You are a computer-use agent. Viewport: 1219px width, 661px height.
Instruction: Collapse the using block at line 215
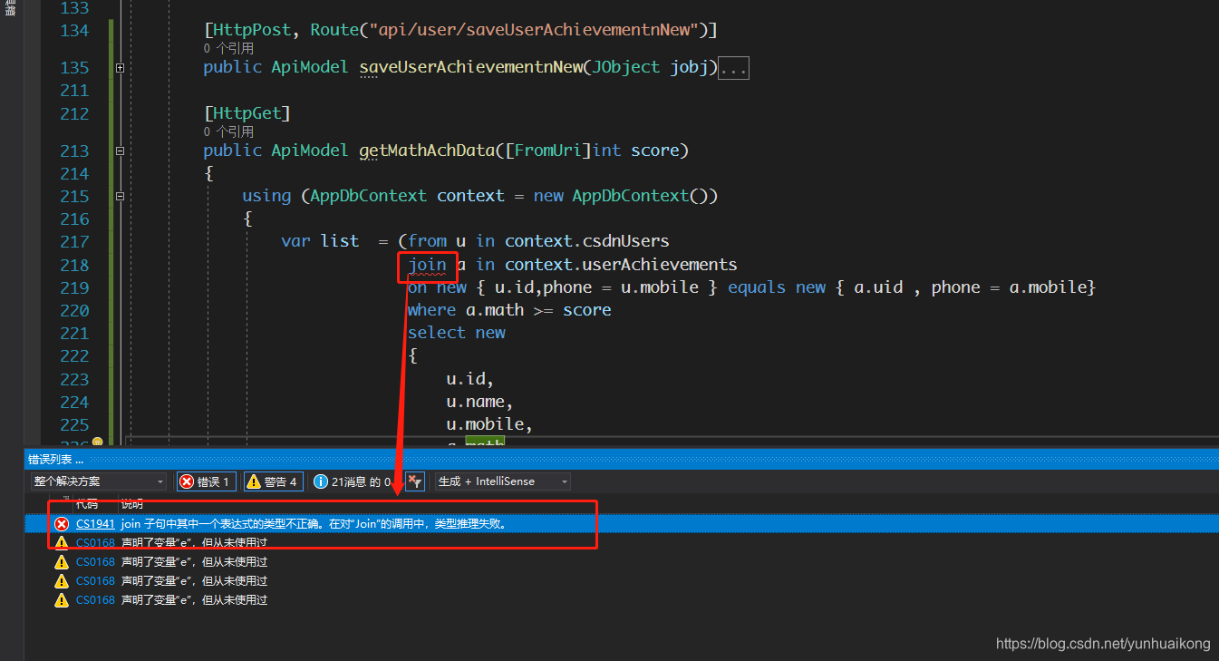120,196
